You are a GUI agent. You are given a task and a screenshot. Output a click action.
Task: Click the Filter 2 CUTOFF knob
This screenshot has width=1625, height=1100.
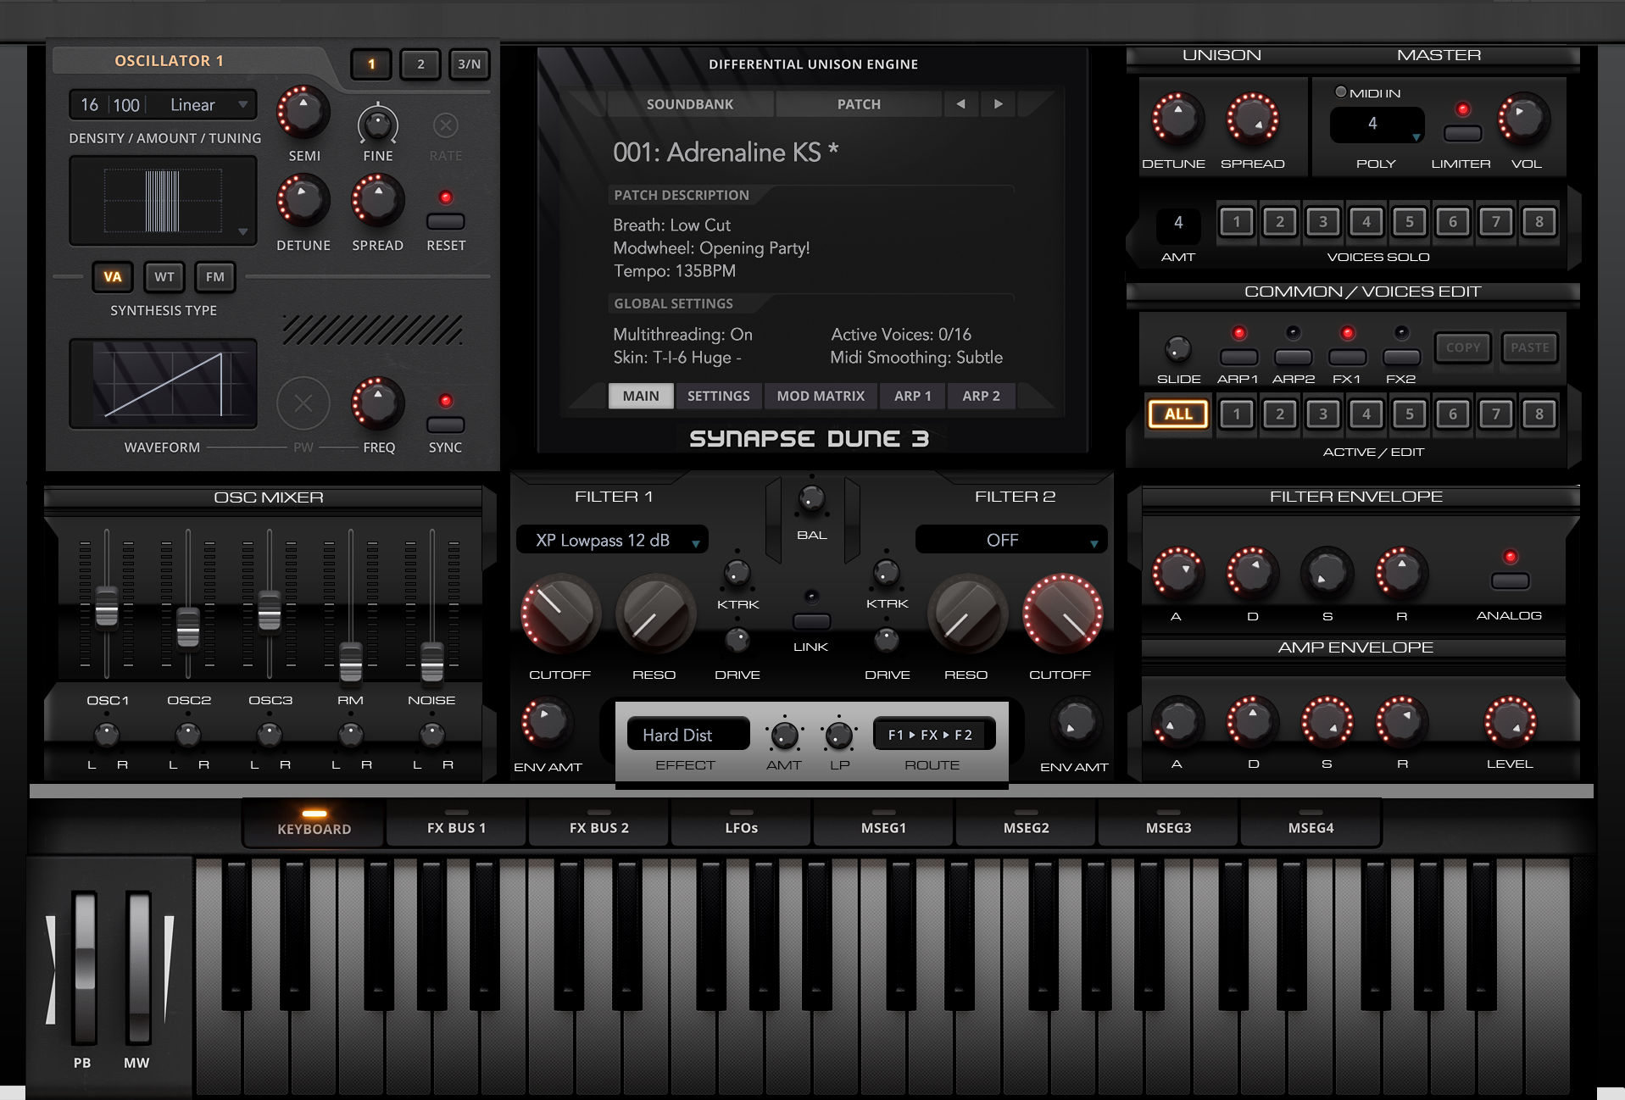pos(1062,614)
